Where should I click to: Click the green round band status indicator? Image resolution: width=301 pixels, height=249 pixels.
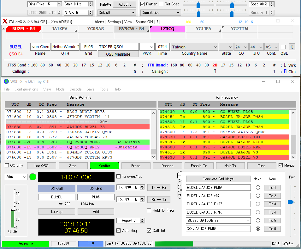pyautogui.click(x=33, y=177)
